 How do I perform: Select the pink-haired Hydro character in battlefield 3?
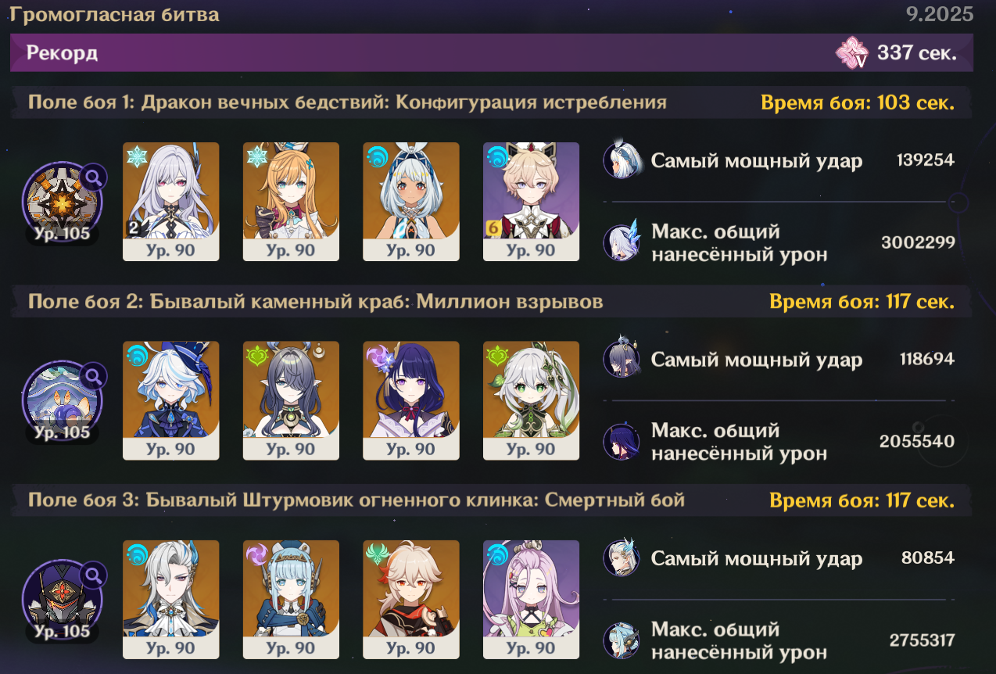pos(531,600)
